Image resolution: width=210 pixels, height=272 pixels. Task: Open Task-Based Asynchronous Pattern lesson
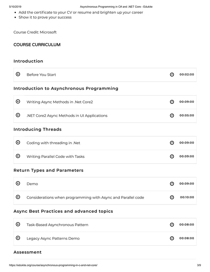[x=57, y=225]
